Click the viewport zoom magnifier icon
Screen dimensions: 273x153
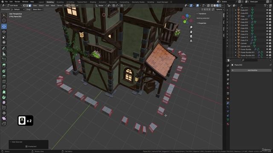[191, 27]
